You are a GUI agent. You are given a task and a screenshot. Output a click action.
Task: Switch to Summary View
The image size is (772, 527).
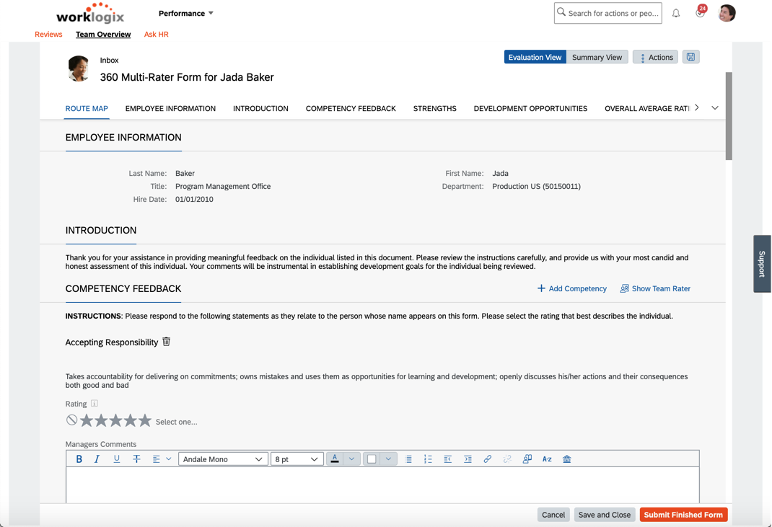coord(597,56)
